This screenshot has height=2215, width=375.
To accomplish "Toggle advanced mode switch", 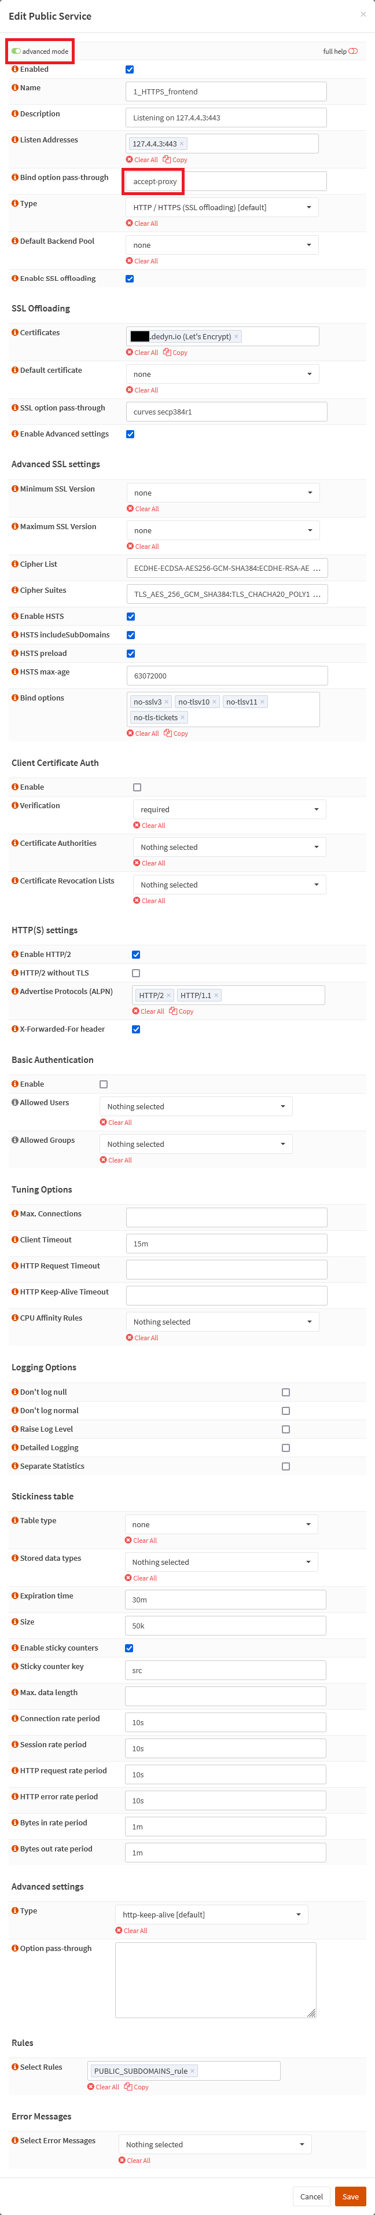I will (16, 52).
